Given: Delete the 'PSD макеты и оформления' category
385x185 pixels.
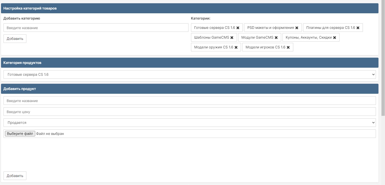Looking at the screenshot, I should (x=297, y=28).
